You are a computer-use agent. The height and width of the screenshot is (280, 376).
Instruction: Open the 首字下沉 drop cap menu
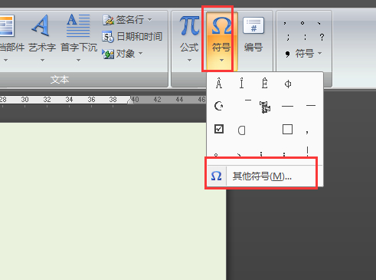pyautogui.click(x=79, y=38)
